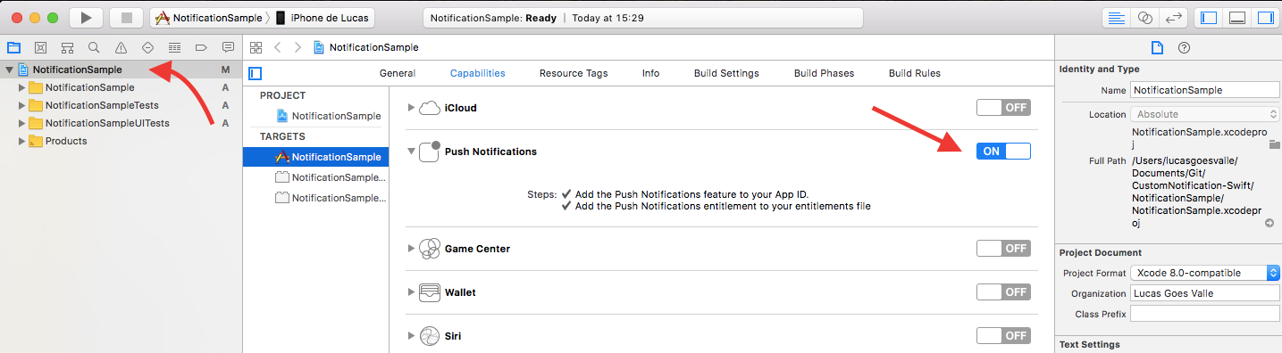Open Project Format dropdown
Viewport: 1282px width, 353px height.
[1204, 273]
